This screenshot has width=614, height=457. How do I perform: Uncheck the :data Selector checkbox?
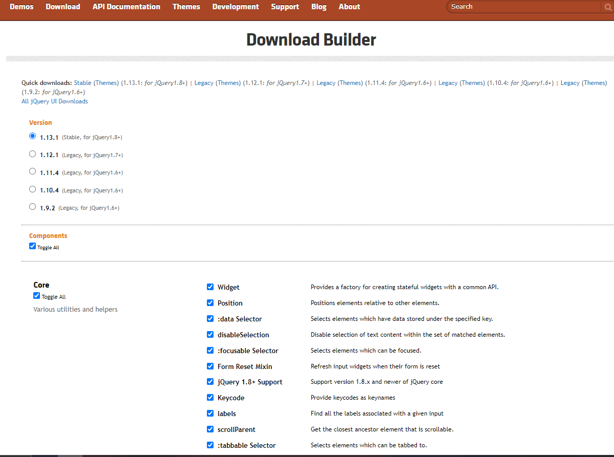click(x=210, y=318)
